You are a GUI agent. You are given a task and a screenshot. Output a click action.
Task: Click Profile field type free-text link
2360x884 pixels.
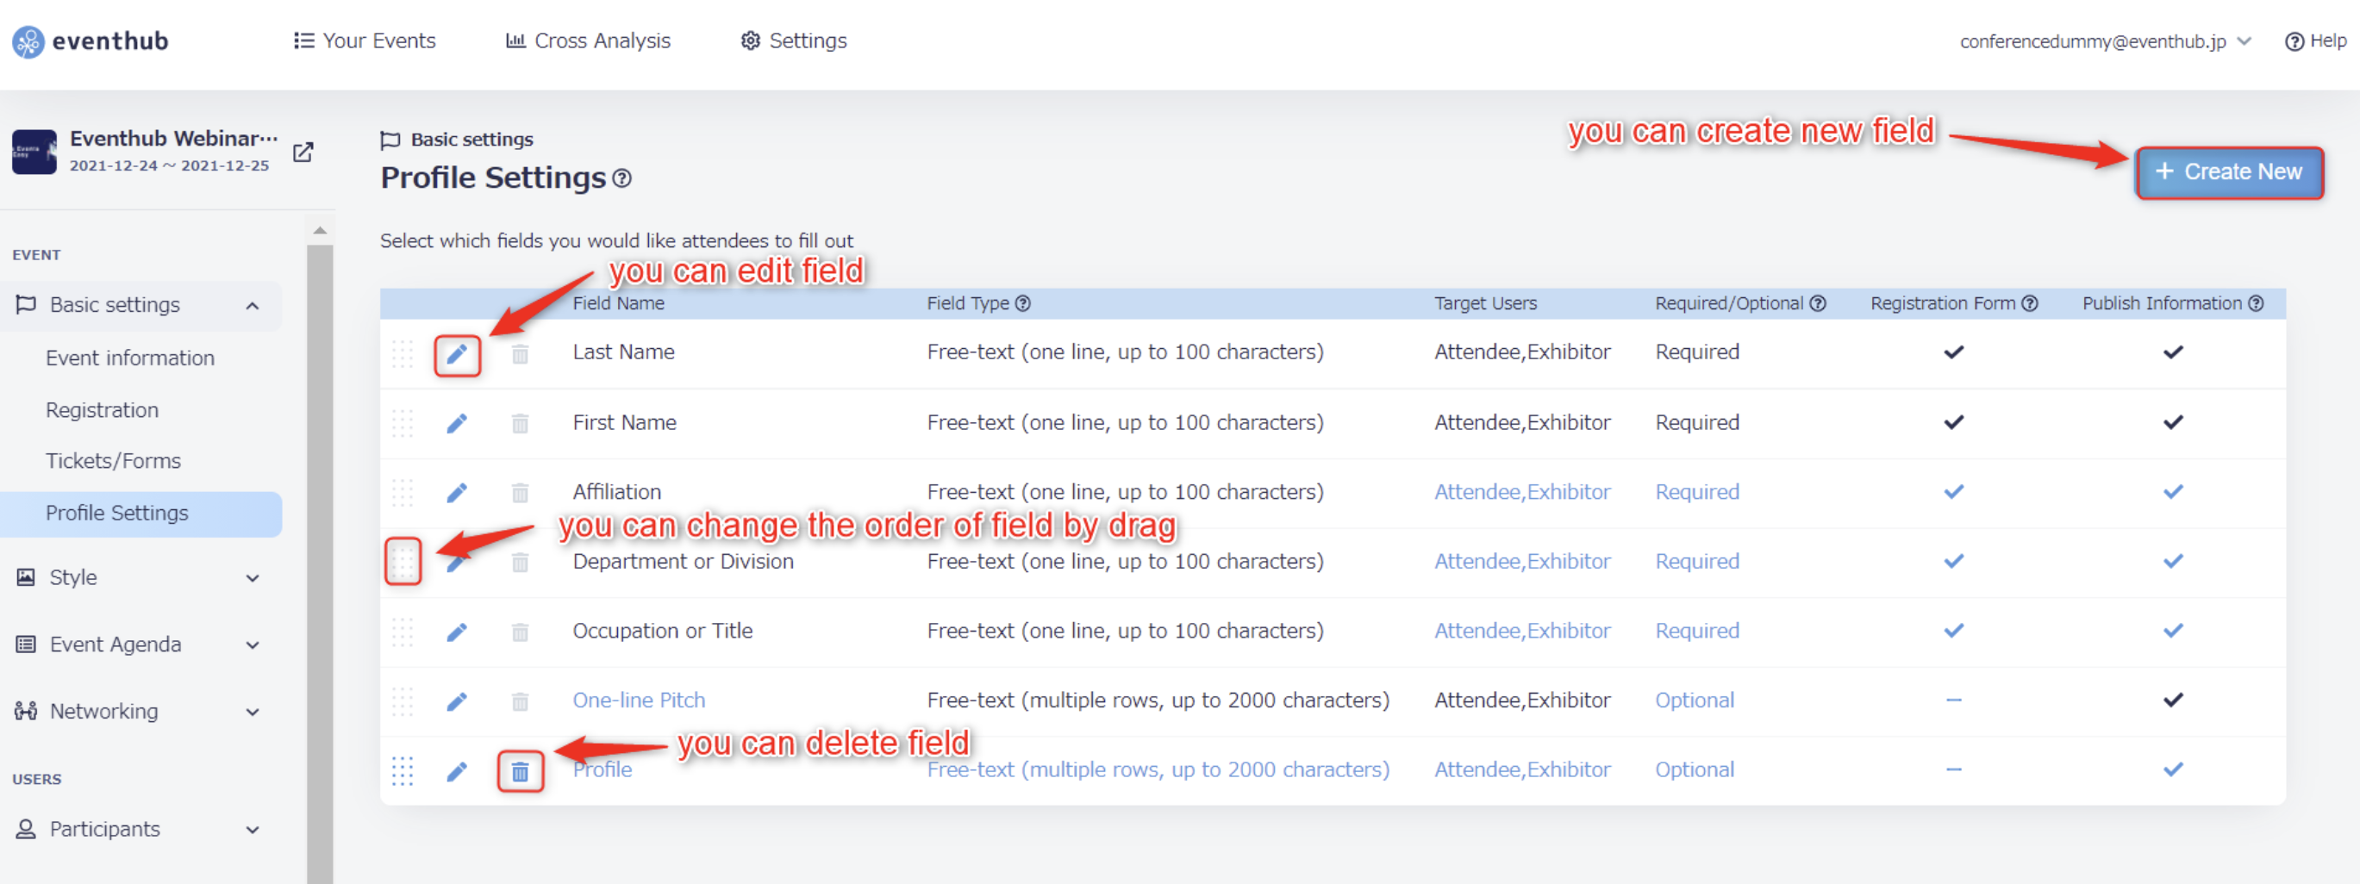tap(1158, 770)
